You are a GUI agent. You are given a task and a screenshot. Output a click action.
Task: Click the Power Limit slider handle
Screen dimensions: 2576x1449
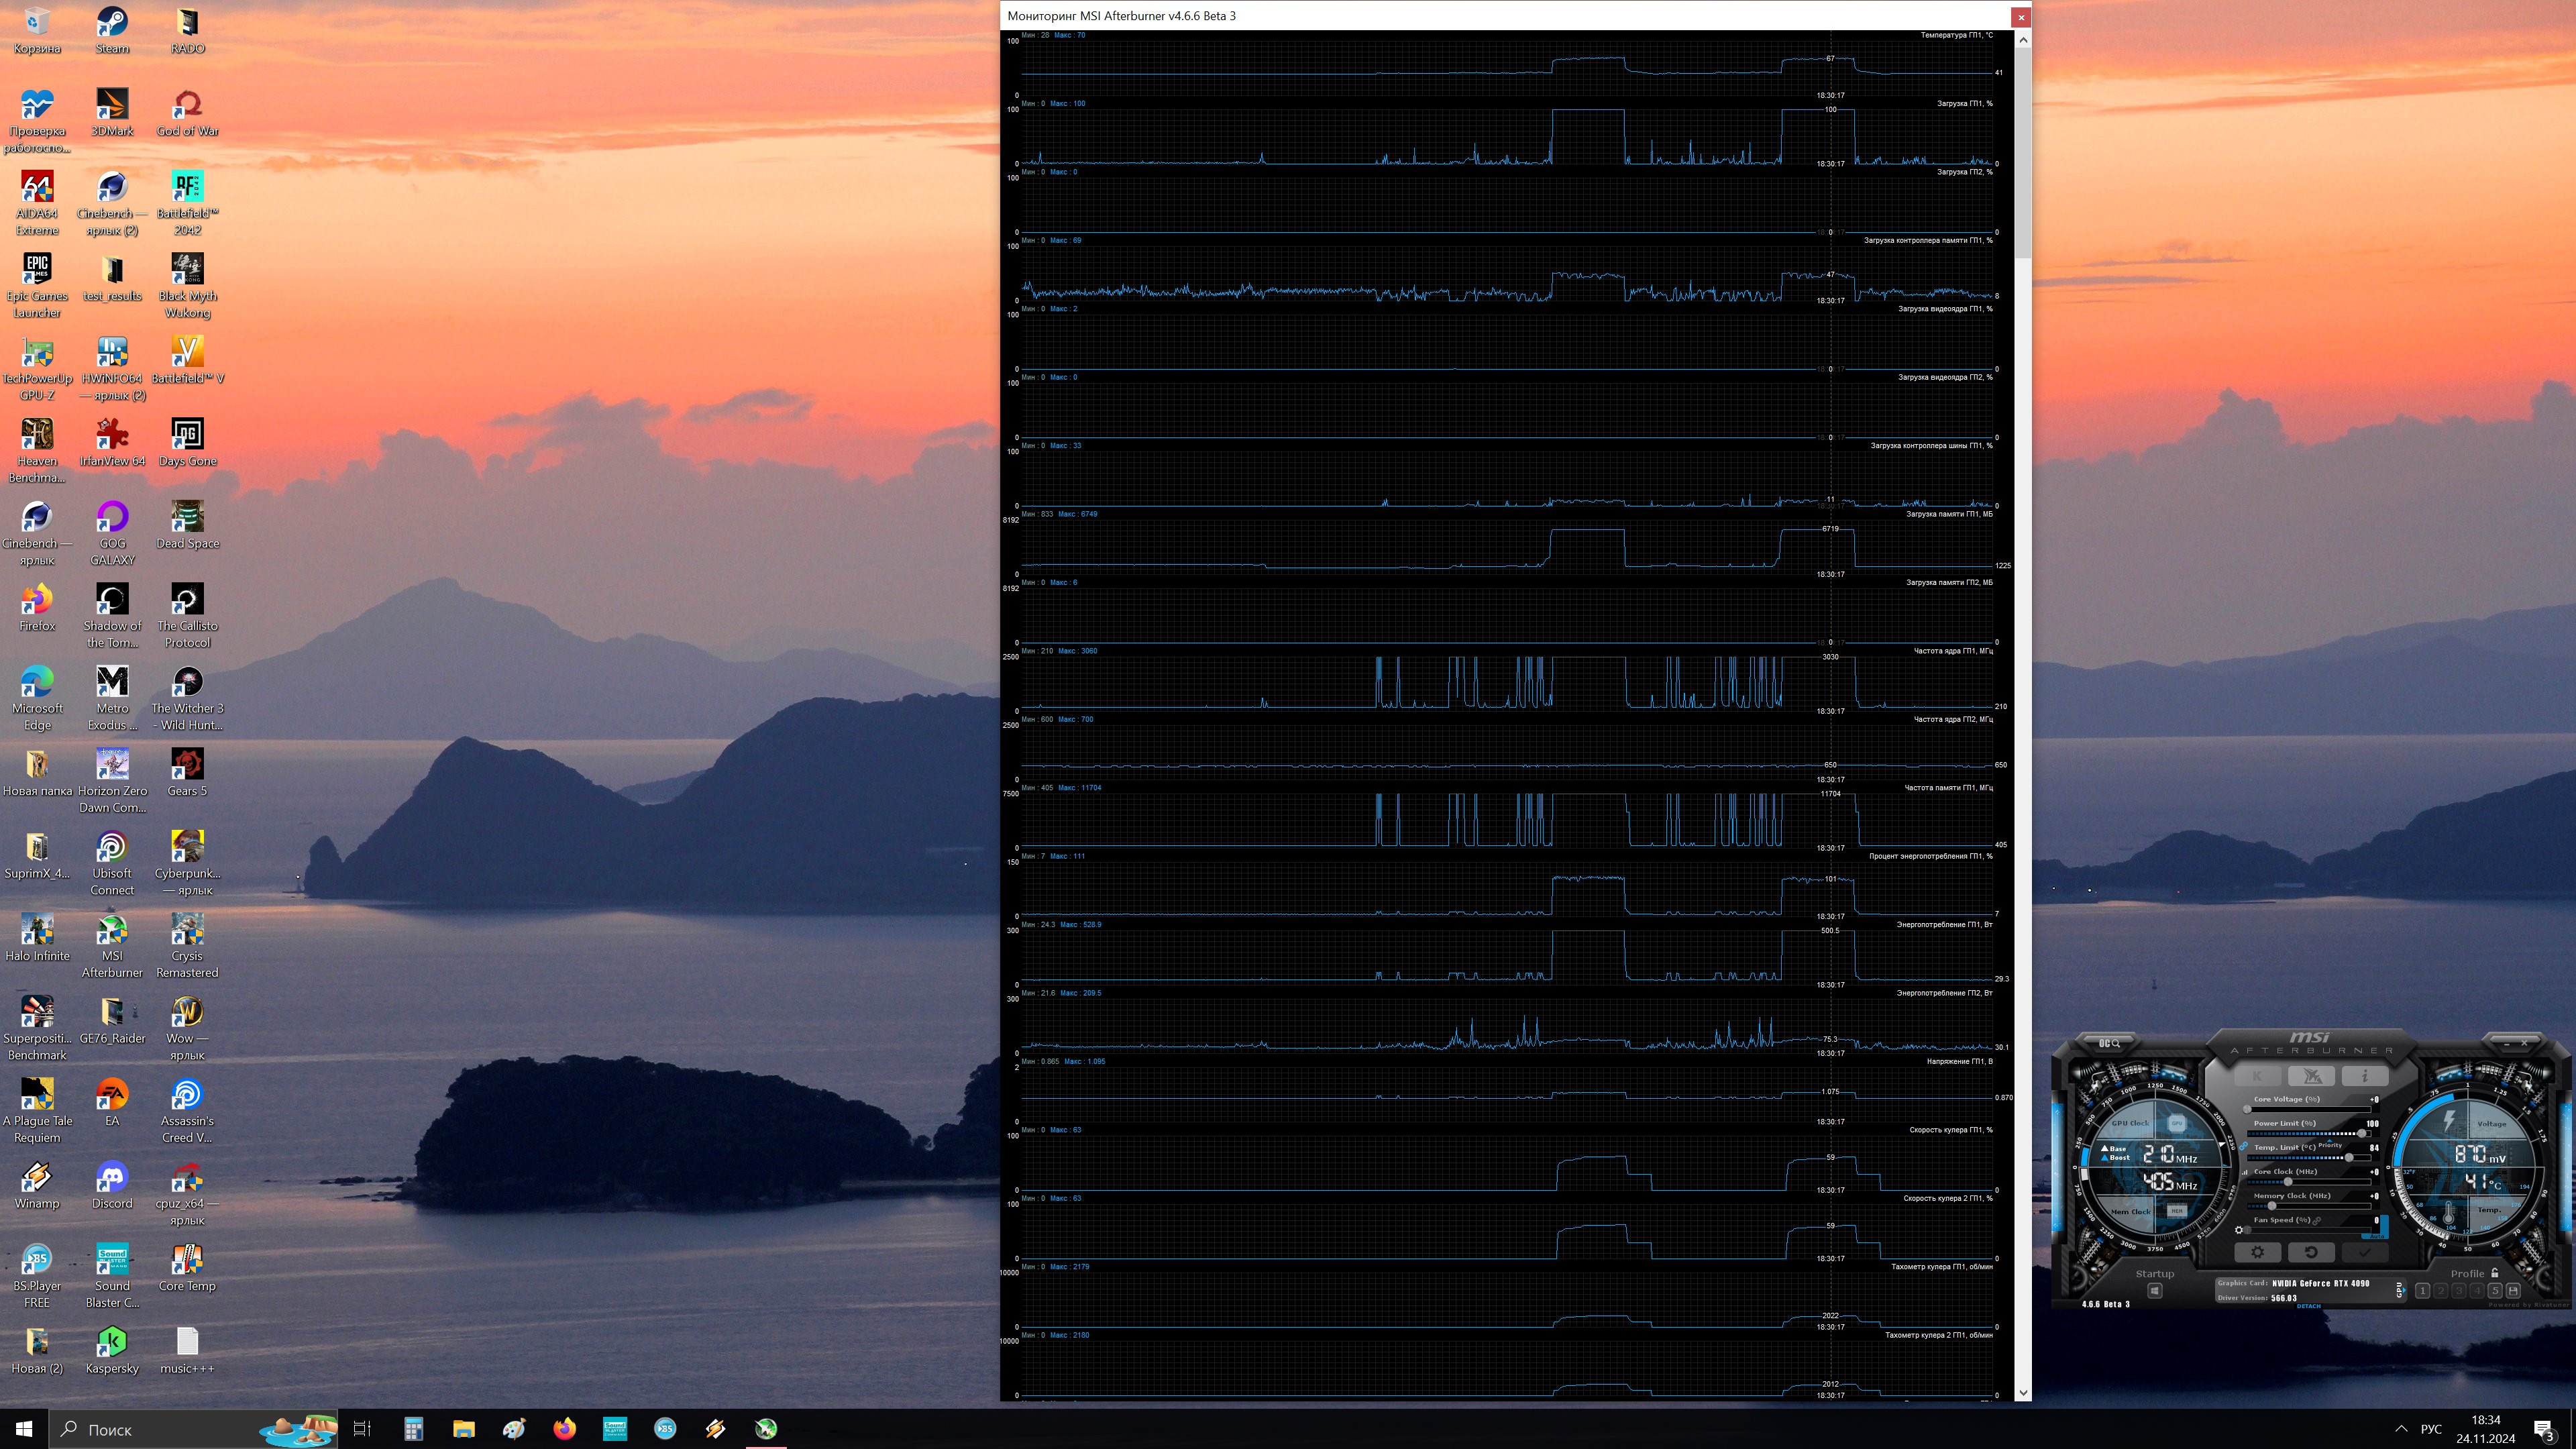(x=2362, y=1134)
